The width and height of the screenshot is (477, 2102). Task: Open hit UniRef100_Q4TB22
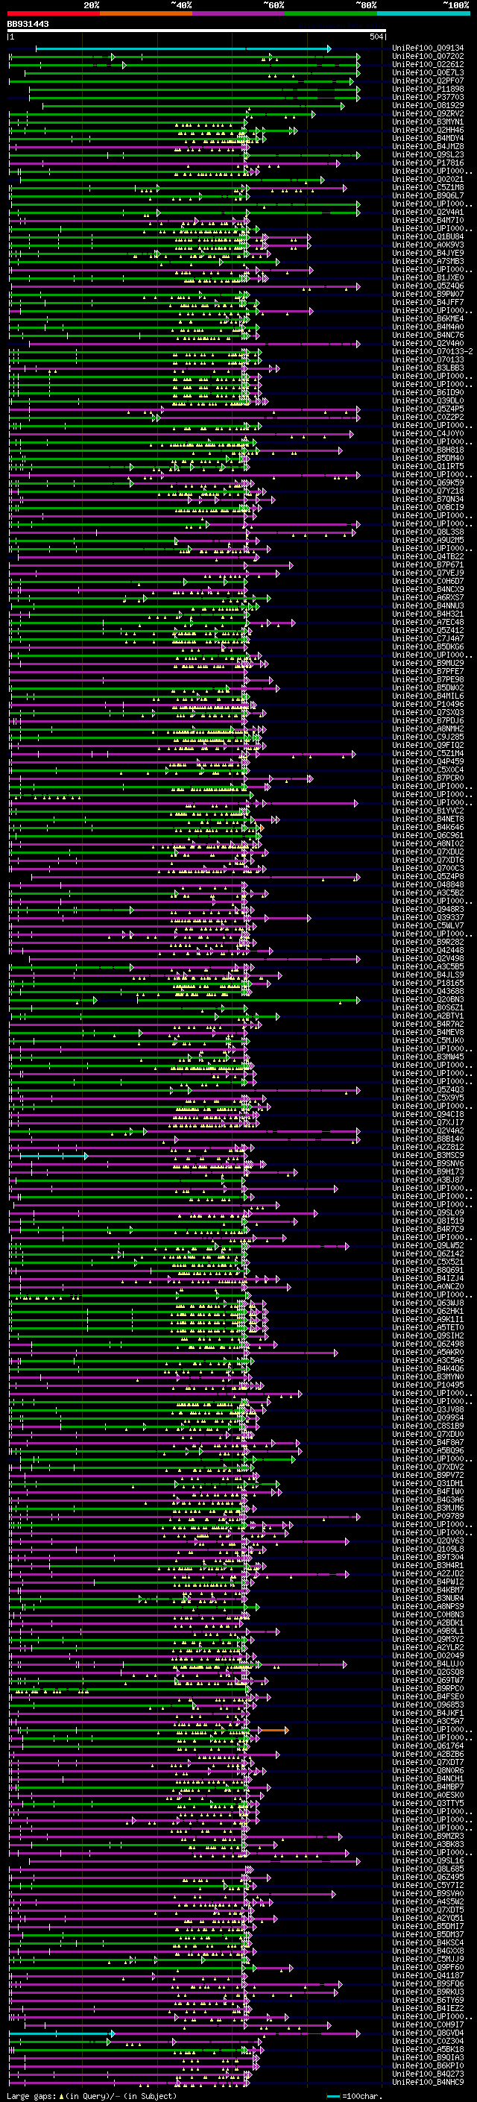point(427,556)
